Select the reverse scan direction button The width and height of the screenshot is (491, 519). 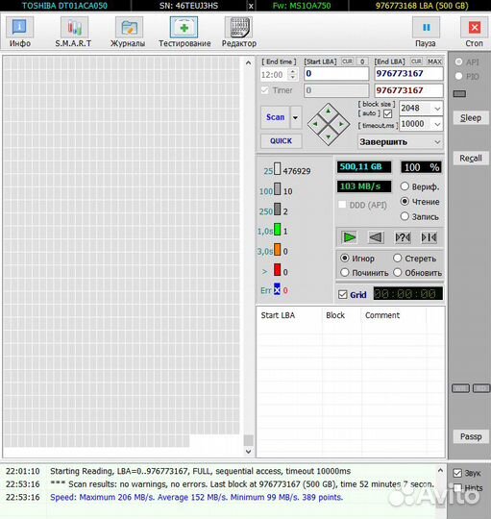click(x=376, y=237)
